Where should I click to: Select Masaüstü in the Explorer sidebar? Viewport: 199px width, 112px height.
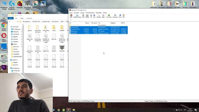pos(16,32)
